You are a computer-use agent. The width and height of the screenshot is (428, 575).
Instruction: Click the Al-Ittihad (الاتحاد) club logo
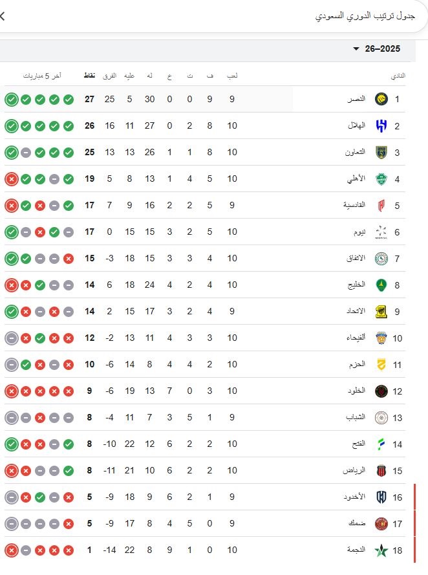pyautogui.click(x=381, y=311)
